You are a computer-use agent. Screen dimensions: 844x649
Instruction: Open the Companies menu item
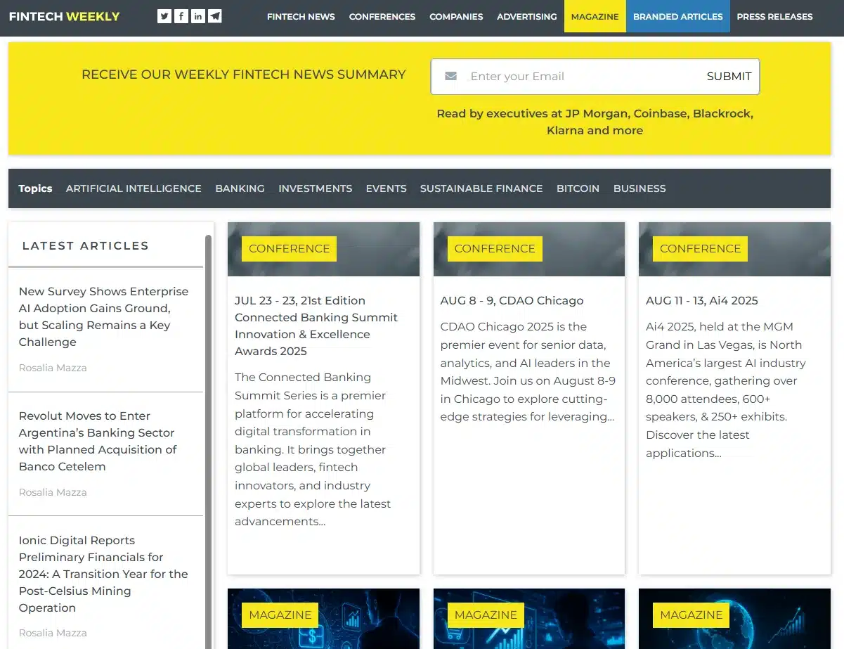(x=456, y=16)
